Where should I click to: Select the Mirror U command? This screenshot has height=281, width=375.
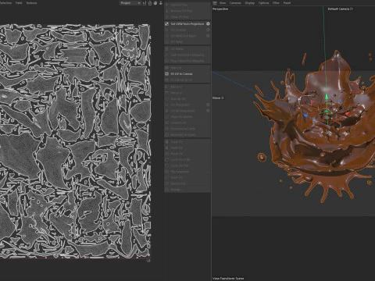coord(187,87)
